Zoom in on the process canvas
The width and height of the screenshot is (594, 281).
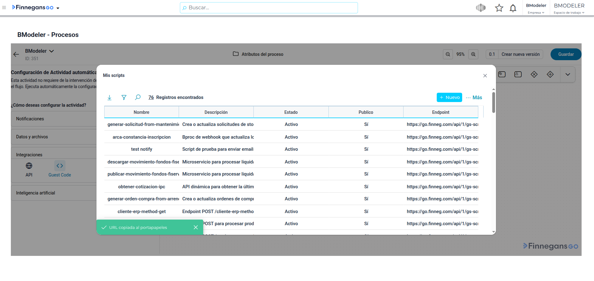coord(473,54)
